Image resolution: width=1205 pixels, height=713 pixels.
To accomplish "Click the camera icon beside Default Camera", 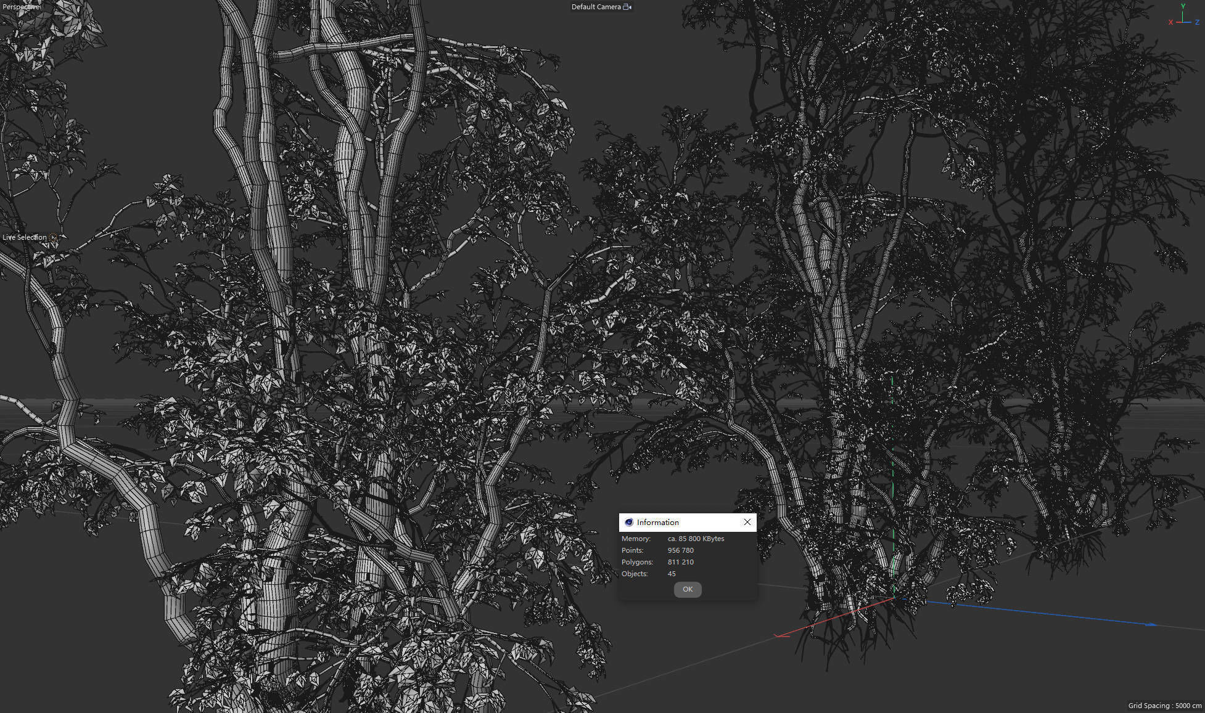I will click(627, 7).
